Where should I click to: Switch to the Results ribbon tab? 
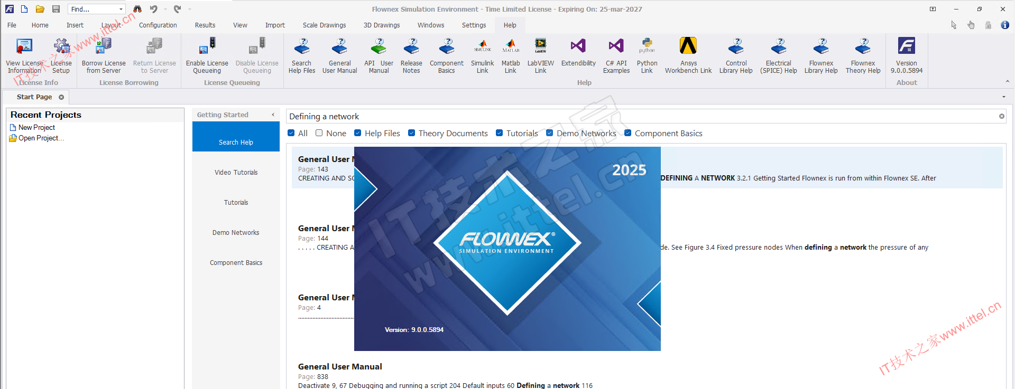[205, 25]
